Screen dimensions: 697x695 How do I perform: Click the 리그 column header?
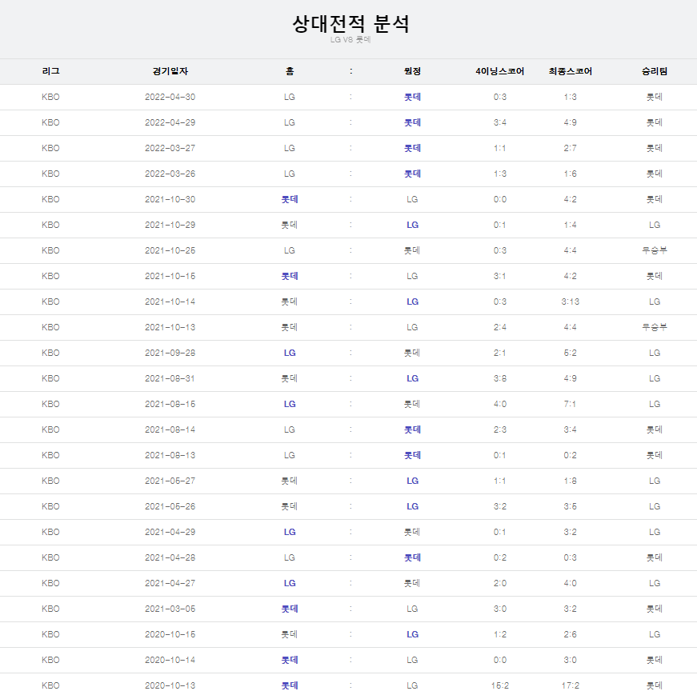(50, 71)
